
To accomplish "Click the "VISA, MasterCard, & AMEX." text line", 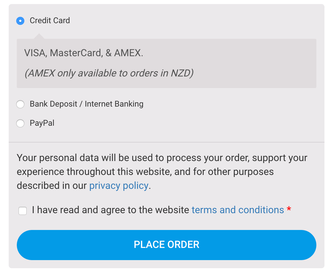I will coord(84,53).
